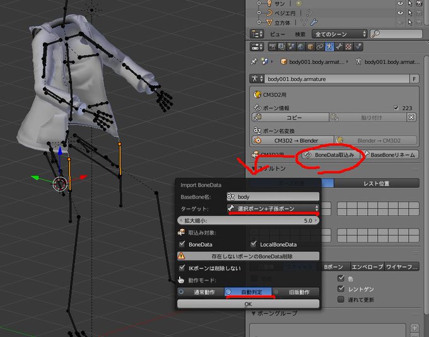This screenshot has width=429, height=337.
Task: Open the Render Layers properties tab icon
Action: [x=281, y=47]
